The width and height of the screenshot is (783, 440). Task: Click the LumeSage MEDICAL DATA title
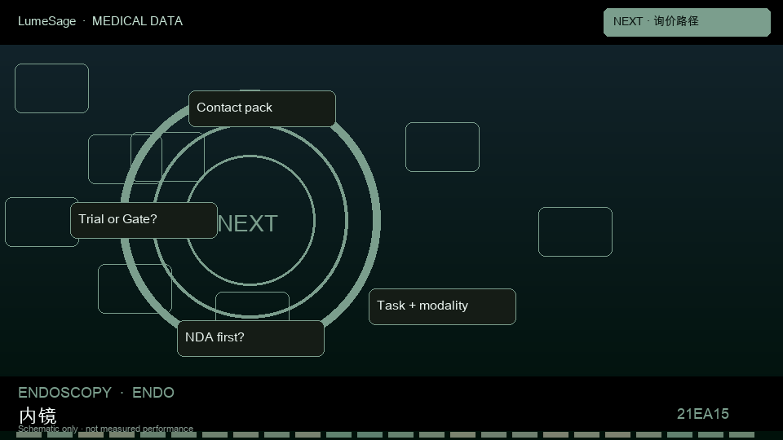coord(100,21)
